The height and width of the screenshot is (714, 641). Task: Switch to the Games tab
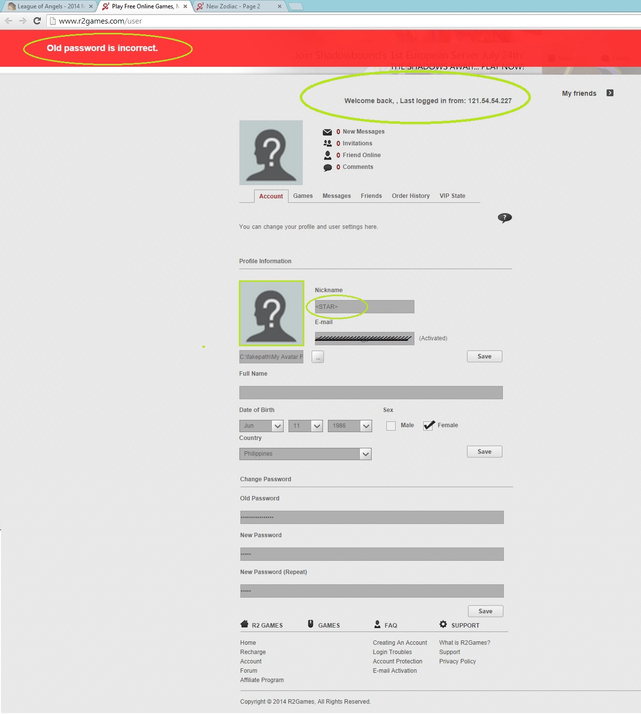tap(303, 196)
